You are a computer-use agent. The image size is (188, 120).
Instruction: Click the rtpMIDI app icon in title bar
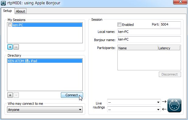(x=3, y=3)
